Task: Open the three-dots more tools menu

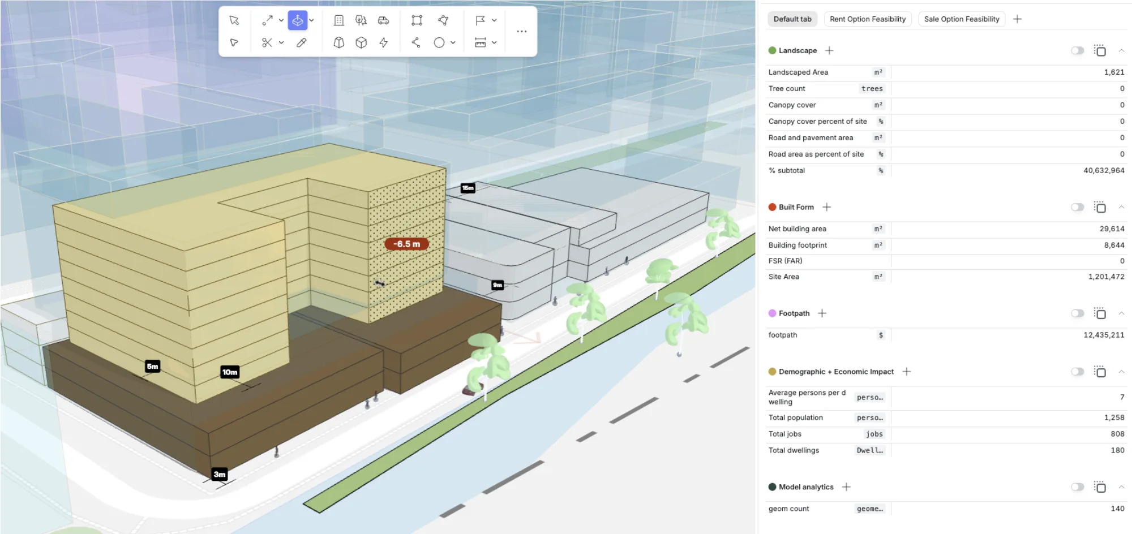Action: pyautogui.click(x=522, y=31)
